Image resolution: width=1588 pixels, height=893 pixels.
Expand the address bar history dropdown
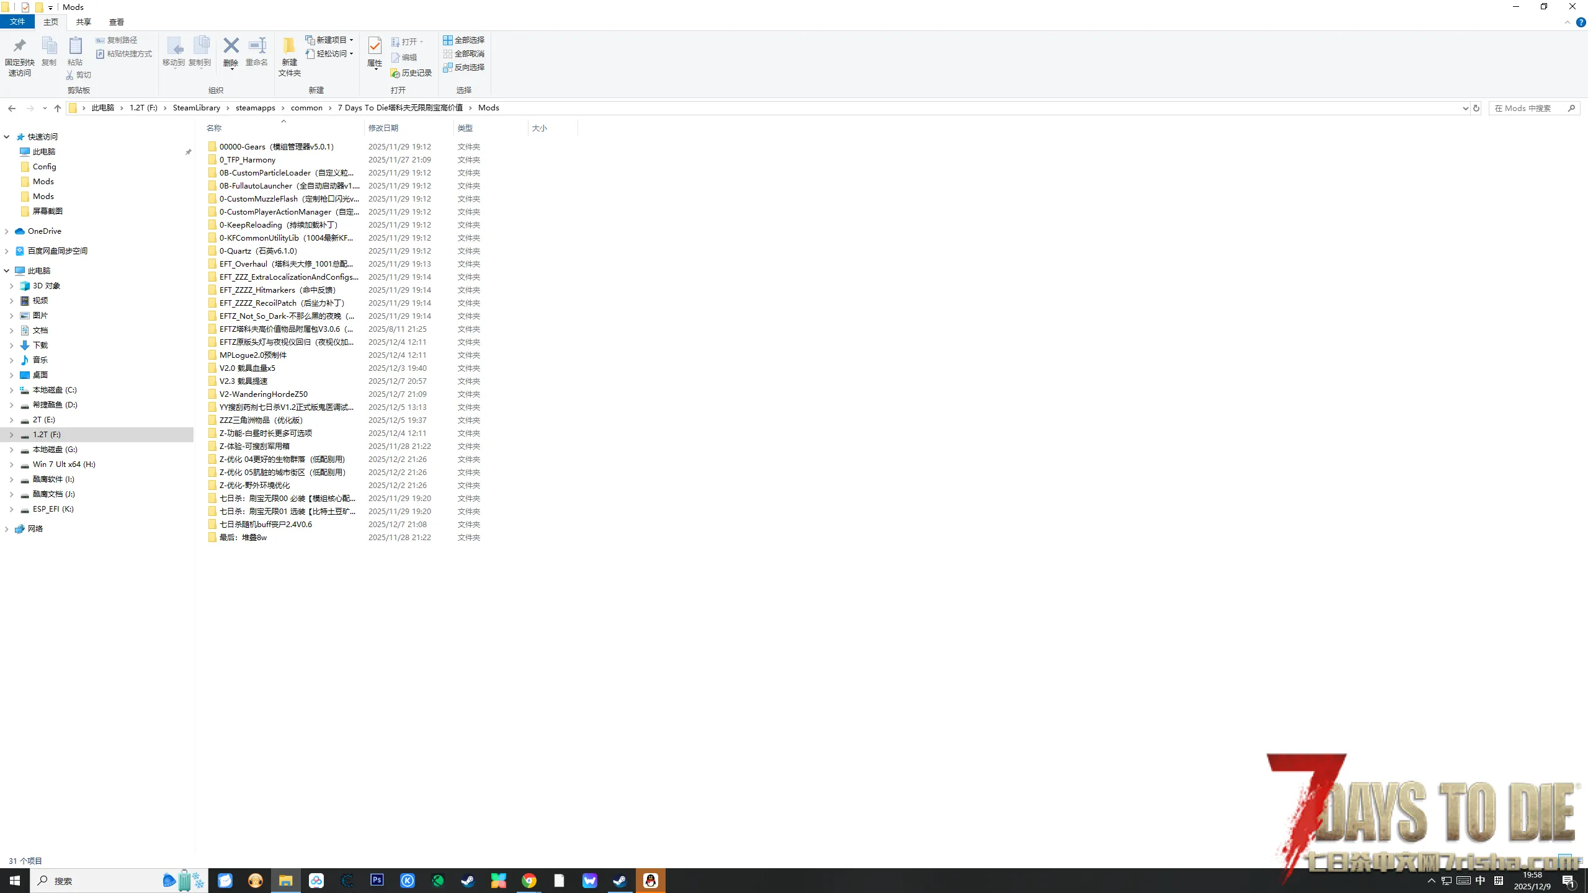click(1465, 108)
